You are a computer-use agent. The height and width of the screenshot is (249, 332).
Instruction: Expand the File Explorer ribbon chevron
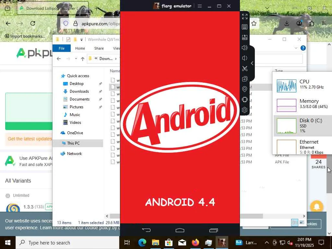pos(296,48)
